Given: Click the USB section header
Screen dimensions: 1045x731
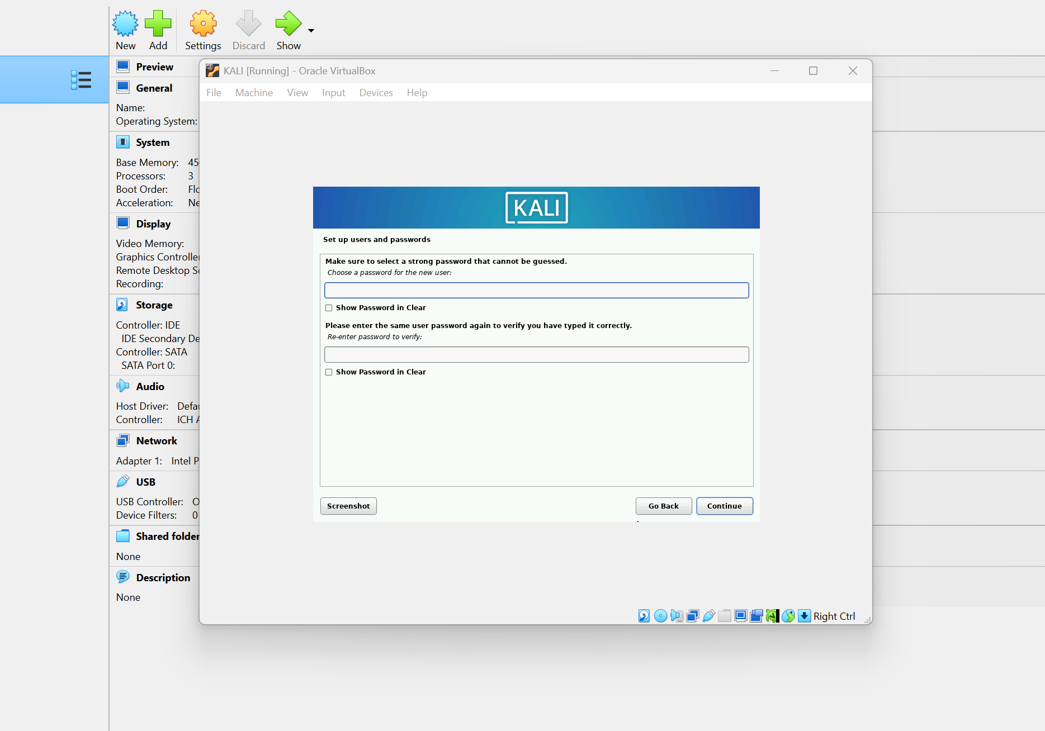Looking at the screenshot, I should tap(146, 482).
